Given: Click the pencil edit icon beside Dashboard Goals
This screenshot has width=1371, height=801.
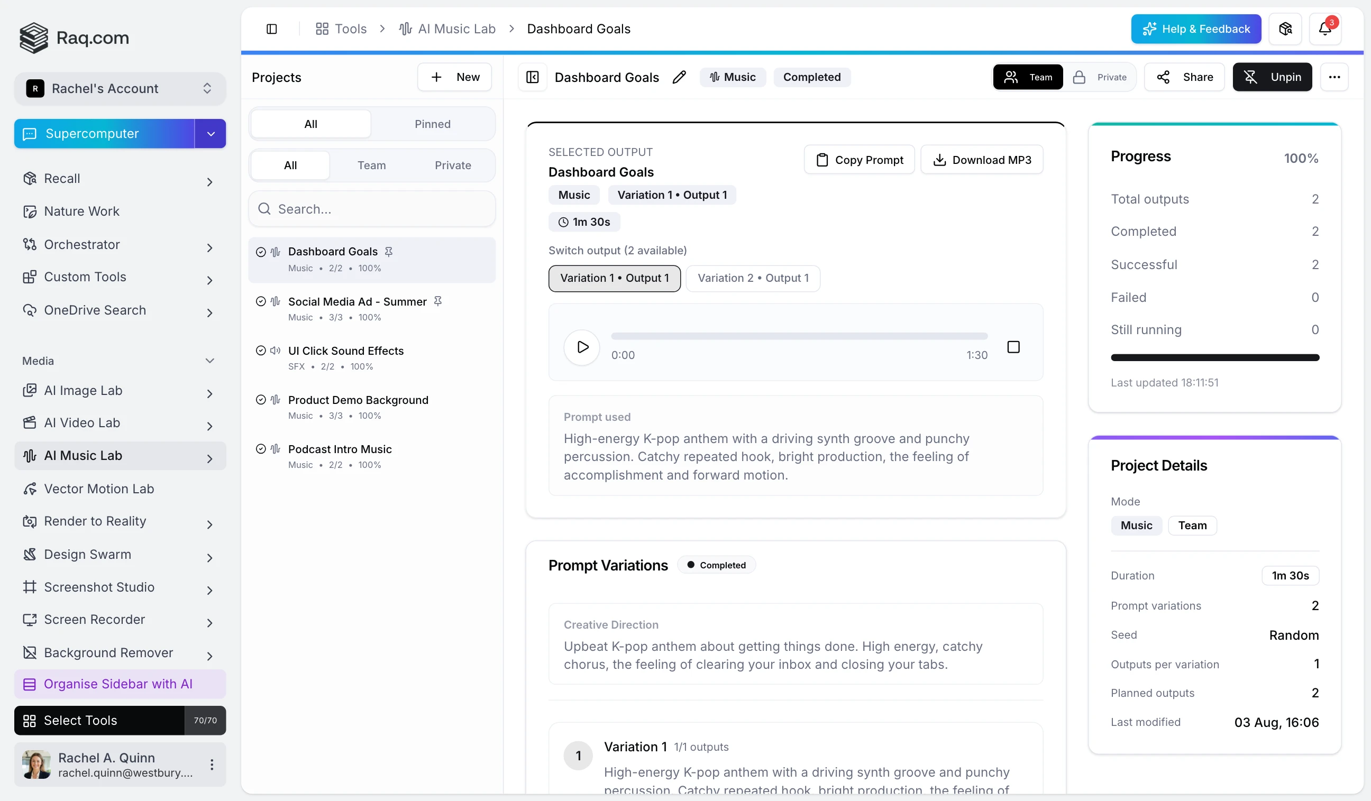Looking at the screenshot, I should point(679,77).
